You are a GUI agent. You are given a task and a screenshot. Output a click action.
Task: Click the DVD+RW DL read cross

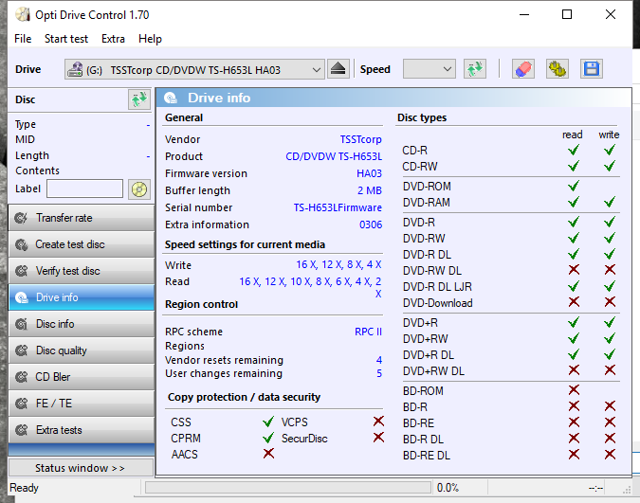[x=574, y=370]
